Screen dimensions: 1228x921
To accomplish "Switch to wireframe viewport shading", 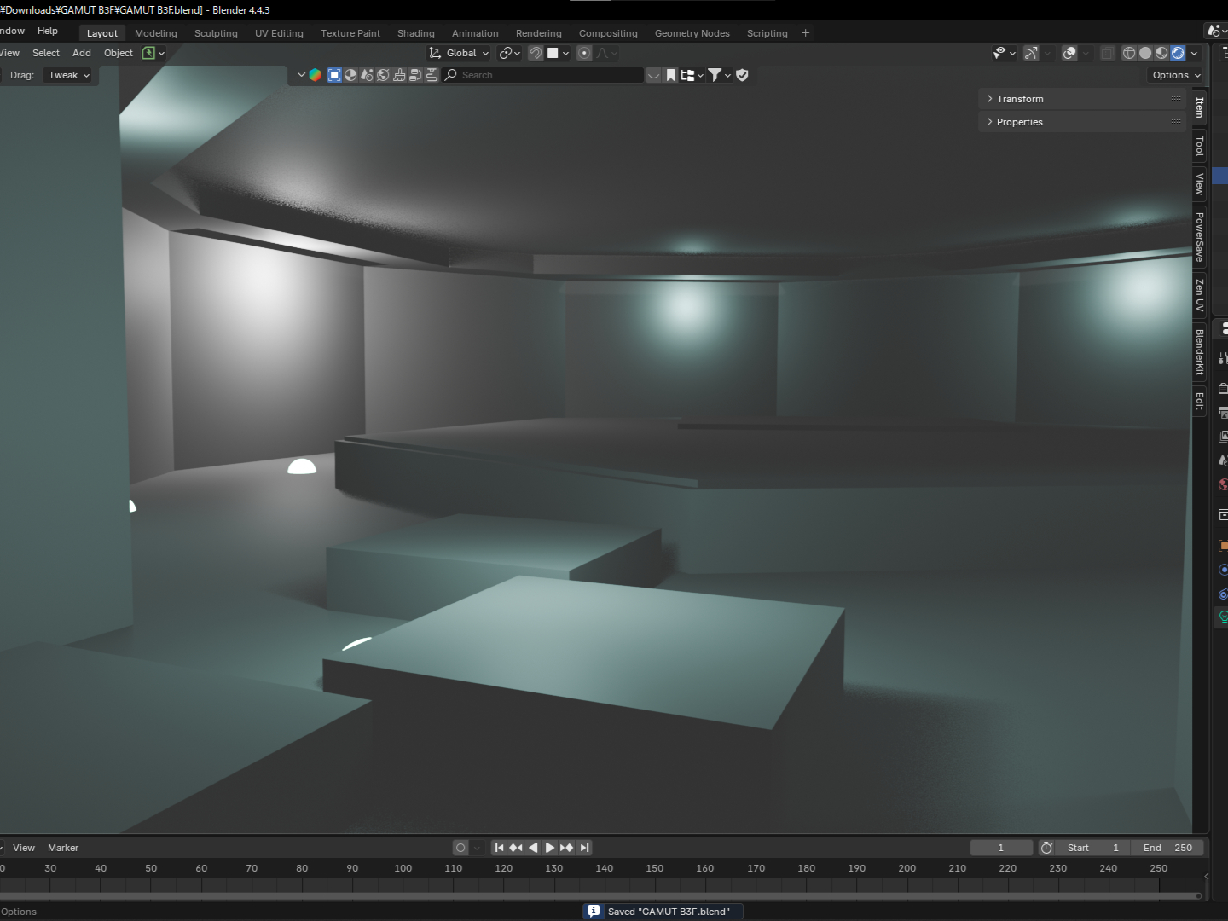I will [x=1128, y=53].
